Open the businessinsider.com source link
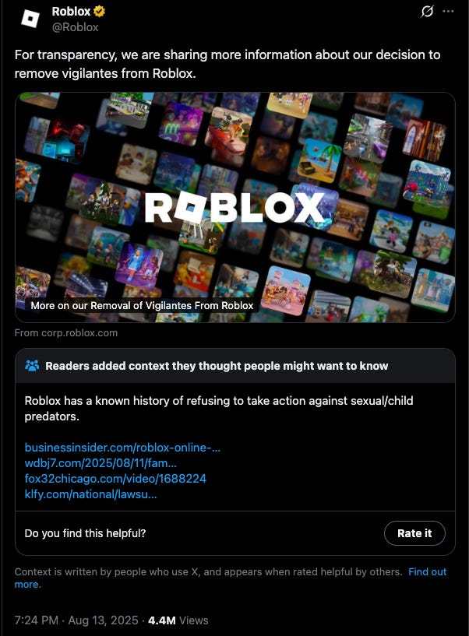This screenshot has width=469, height=636. coord(122,448)
